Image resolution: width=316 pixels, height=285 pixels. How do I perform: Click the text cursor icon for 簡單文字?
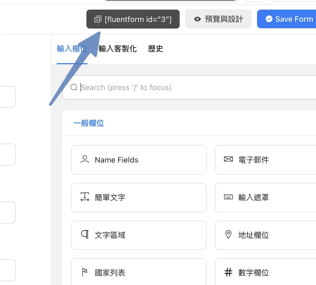pyautogui.click(x=85, y=197)
